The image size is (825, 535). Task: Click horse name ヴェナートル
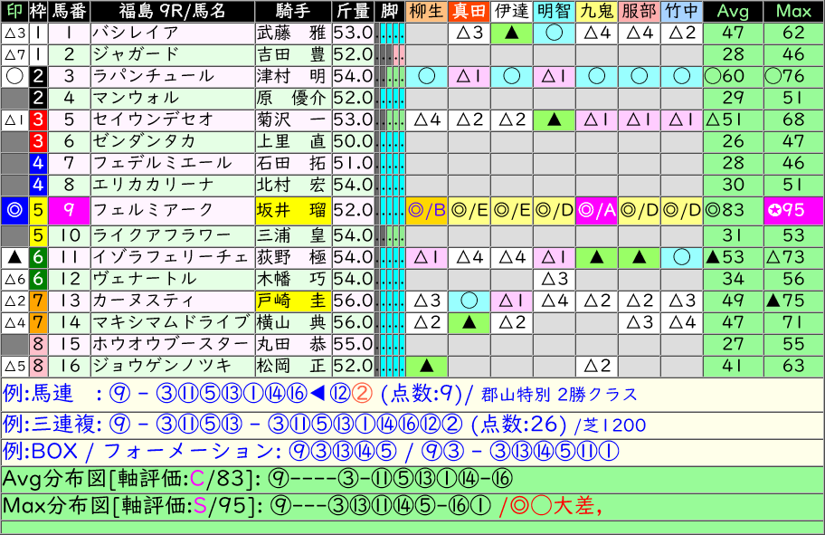coord(172,279)
